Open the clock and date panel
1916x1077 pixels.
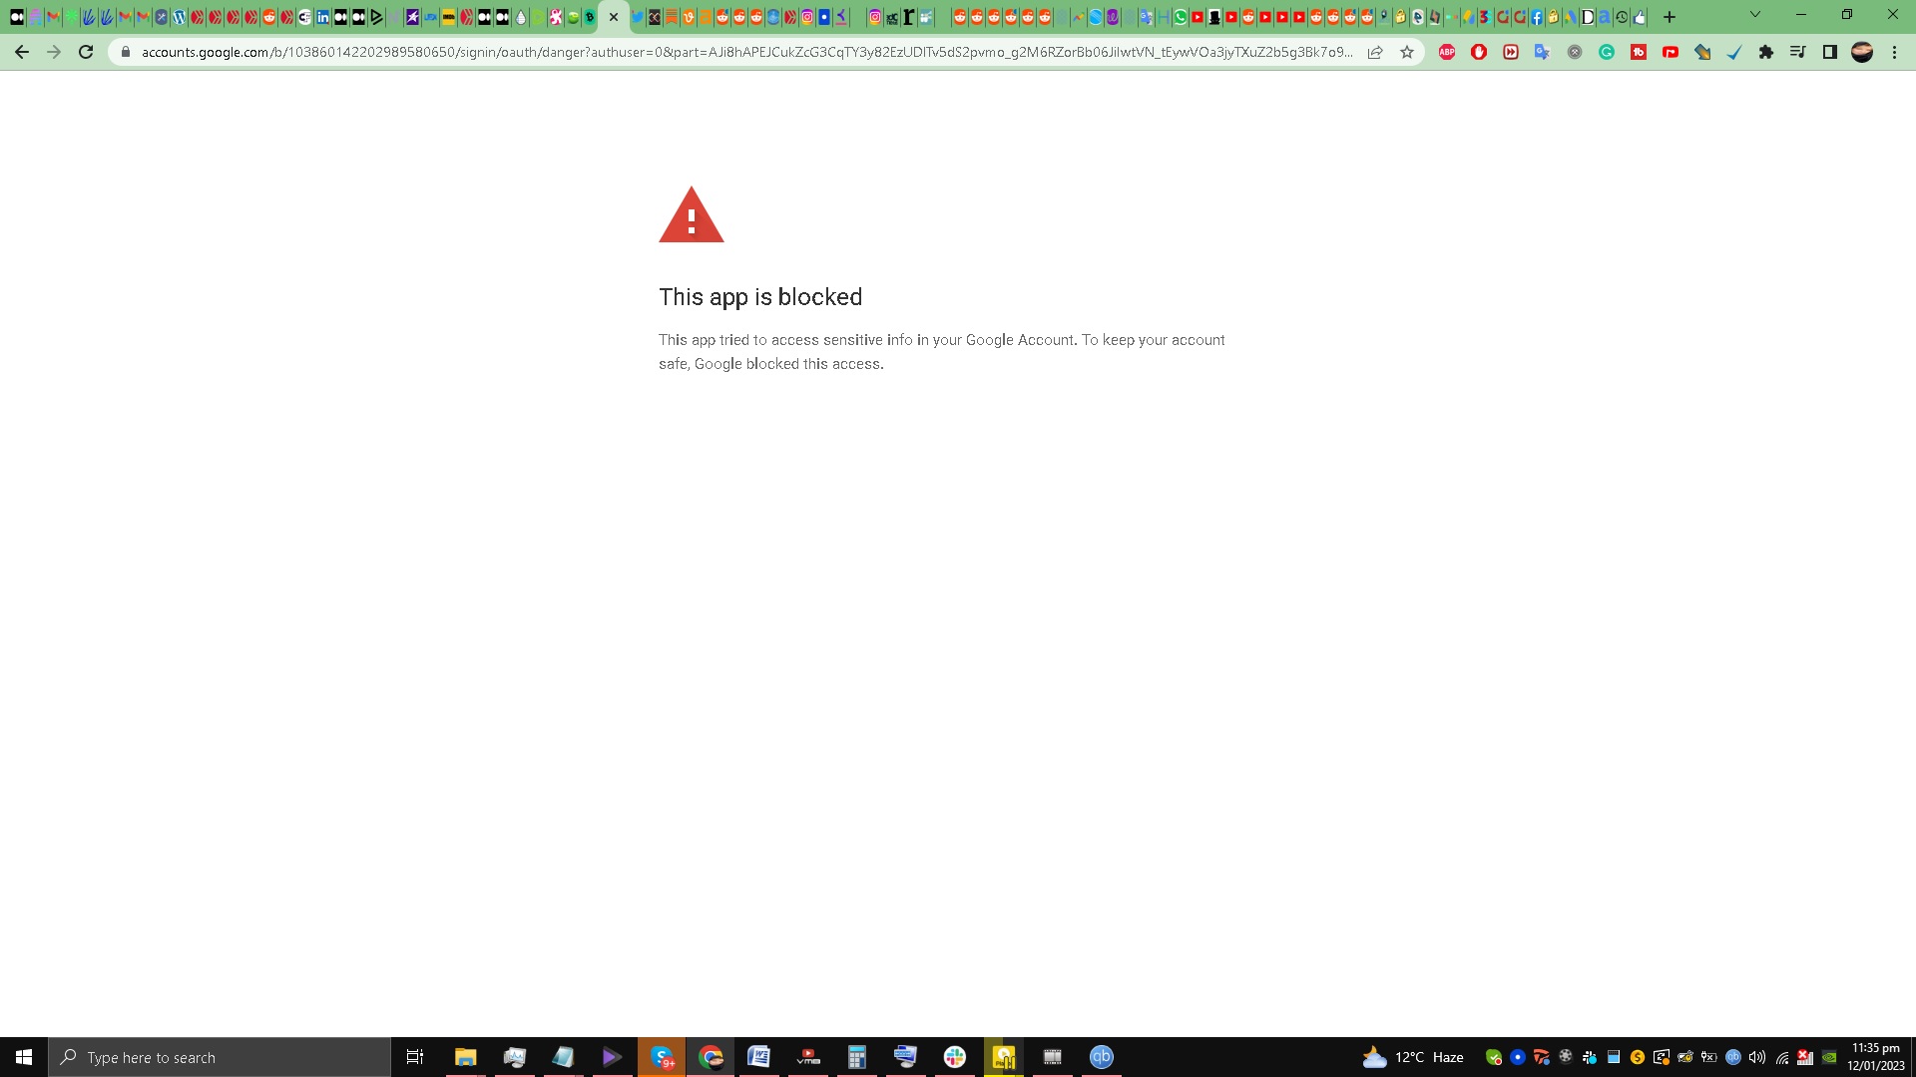(1876, 1057)
